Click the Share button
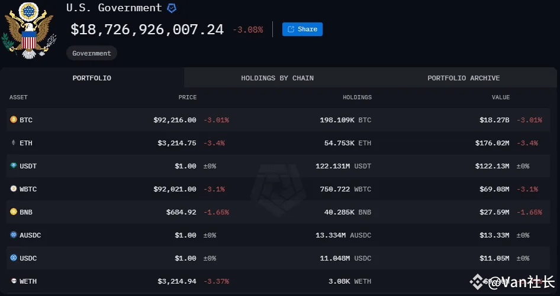560x296 pixels. (x=302, y=29)
